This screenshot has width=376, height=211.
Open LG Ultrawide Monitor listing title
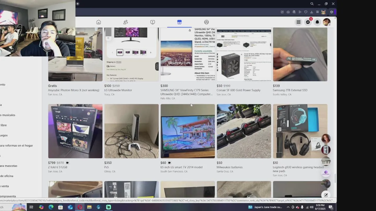tap(118, 90)
